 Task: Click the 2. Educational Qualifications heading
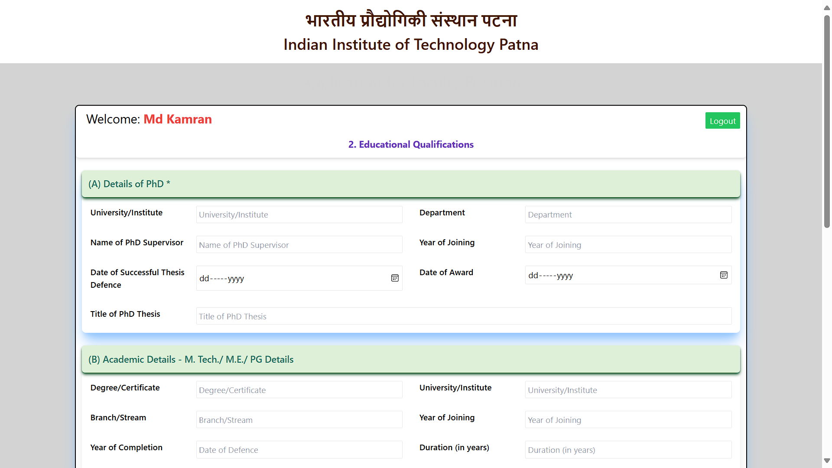click(411, 144)
